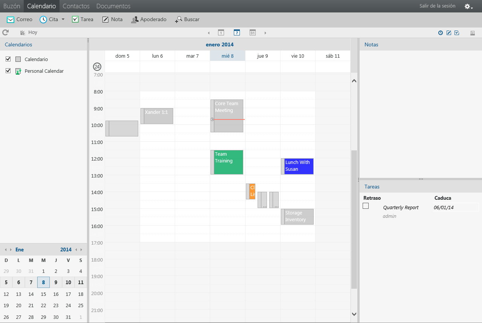This screenshot has height=323, width=482.
Task: Refresh the calendar view
Action: tap(6, 32)
